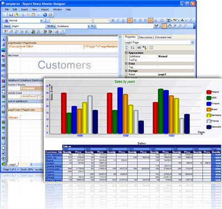Toggle Bold formatting button
The width and height of the screenshot is (222, 209).
113,20
